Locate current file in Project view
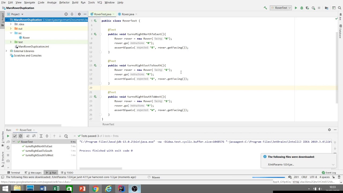The image size is (343, 193). 66,14
